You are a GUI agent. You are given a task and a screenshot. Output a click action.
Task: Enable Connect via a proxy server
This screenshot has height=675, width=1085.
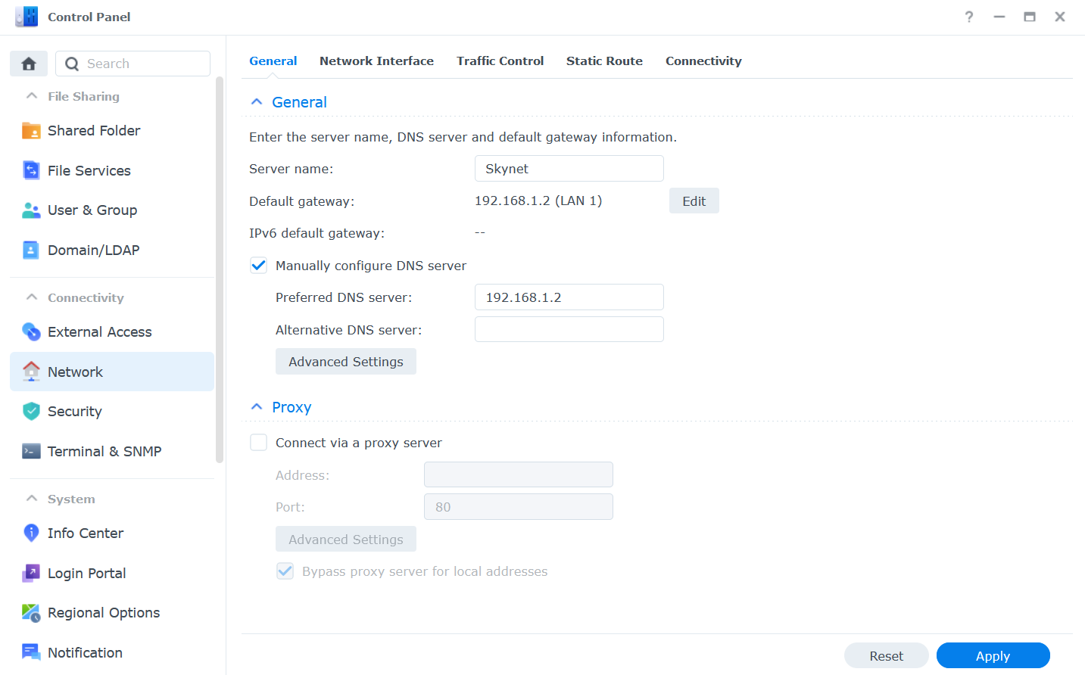pos(258,442)
